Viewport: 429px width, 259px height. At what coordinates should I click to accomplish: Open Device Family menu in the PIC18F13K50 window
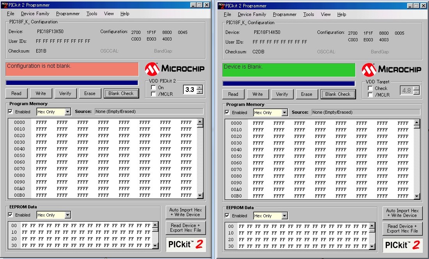click(x=35, y=14)
